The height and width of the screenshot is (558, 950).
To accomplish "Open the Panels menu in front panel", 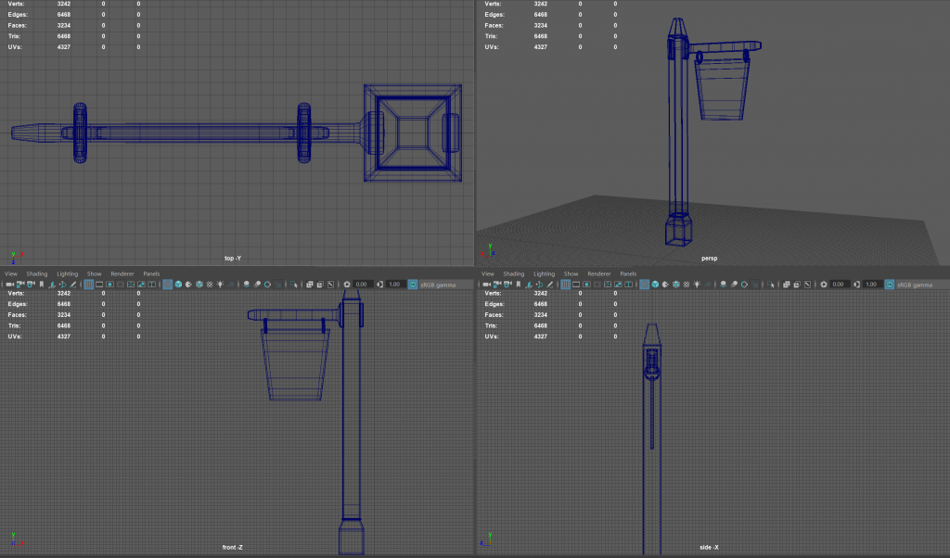I will pyautogui.click(x=151, y=274).
